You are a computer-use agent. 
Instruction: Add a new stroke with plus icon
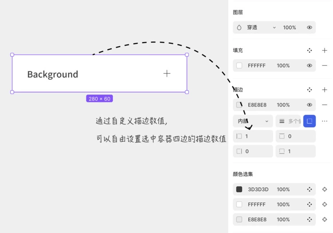point(325,90)
